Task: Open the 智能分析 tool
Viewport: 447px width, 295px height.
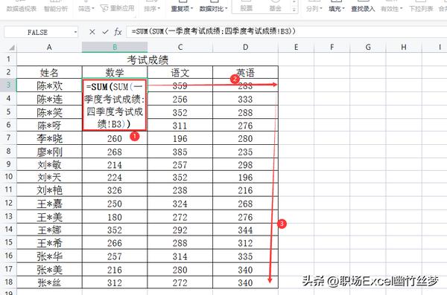Action: [56, 9]
